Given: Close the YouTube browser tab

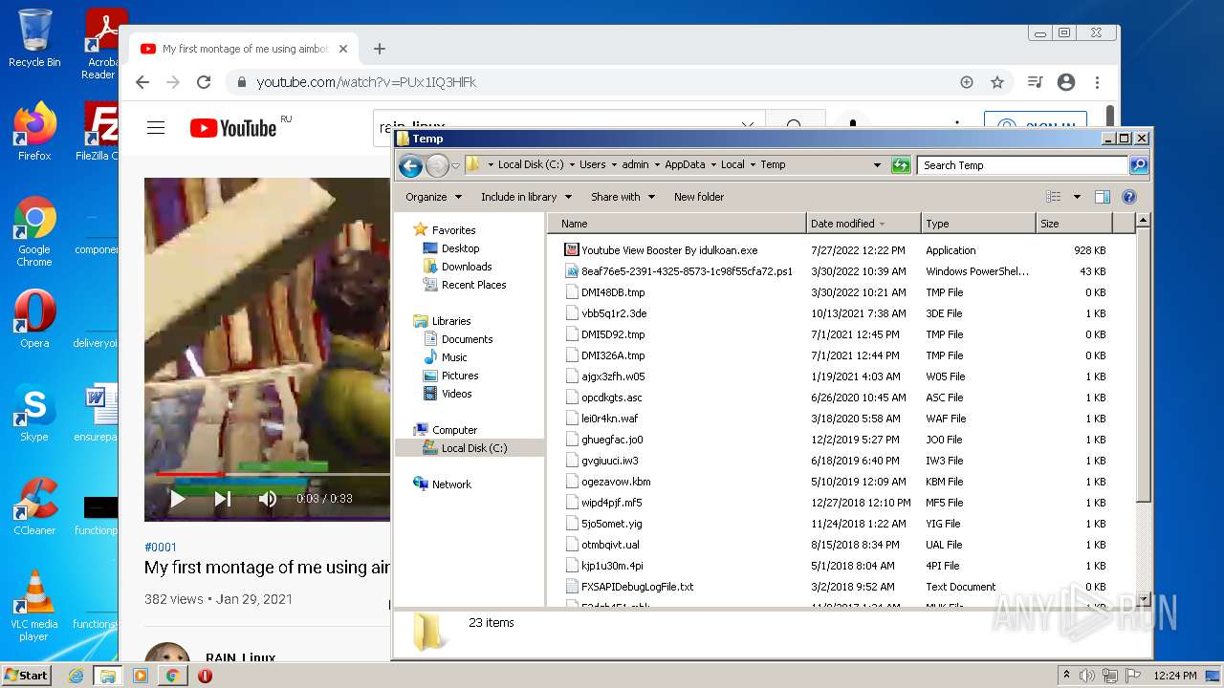Looking at the screenshot, I should [343, 49].
